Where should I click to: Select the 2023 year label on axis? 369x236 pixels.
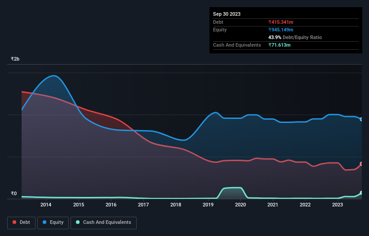(x=338, y=205)
